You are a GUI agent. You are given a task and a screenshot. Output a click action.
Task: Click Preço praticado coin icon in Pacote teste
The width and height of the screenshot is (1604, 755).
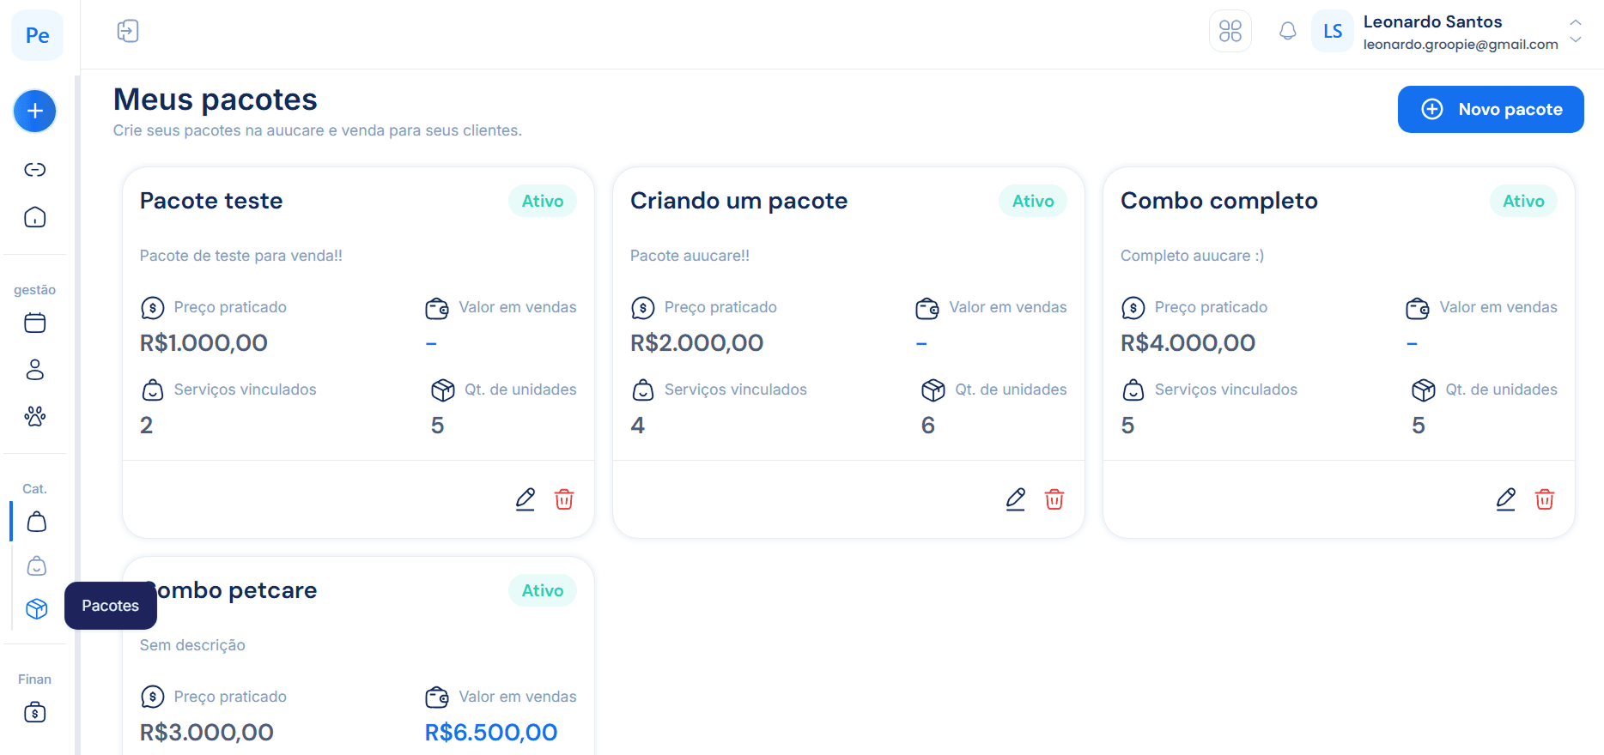(x=153, y=308)
